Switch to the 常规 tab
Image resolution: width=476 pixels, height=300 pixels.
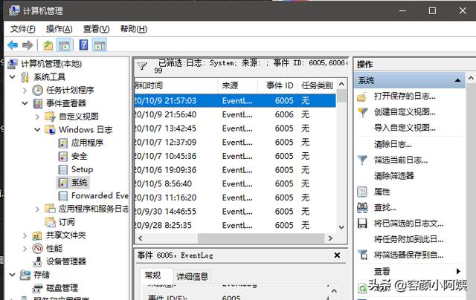pyautogui.click(x=152, y=275)
